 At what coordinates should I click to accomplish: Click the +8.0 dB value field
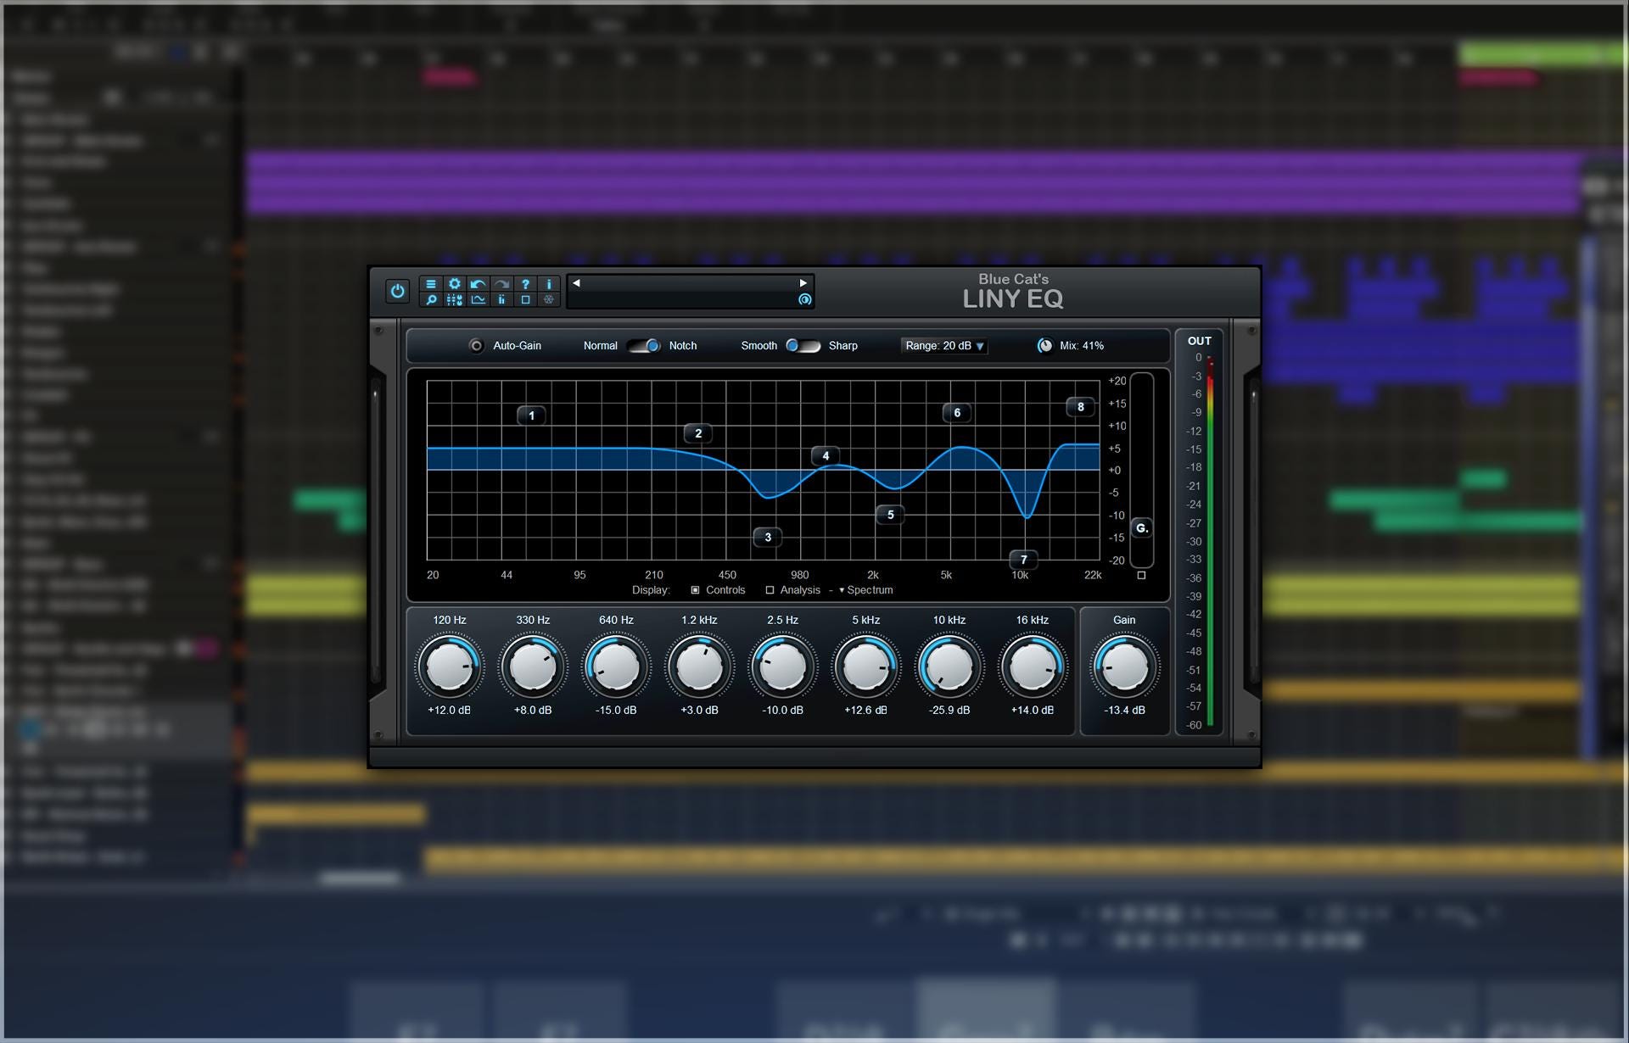[533, 711]
